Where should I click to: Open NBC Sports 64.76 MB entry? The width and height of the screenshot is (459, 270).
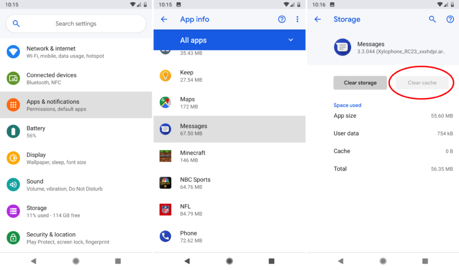230,183
